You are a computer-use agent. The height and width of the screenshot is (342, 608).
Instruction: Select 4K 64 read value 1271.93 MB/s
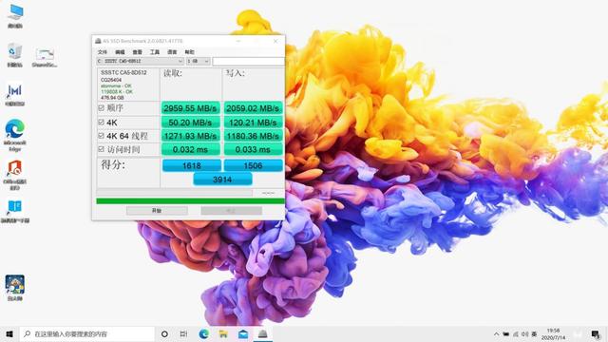point(190,136)
